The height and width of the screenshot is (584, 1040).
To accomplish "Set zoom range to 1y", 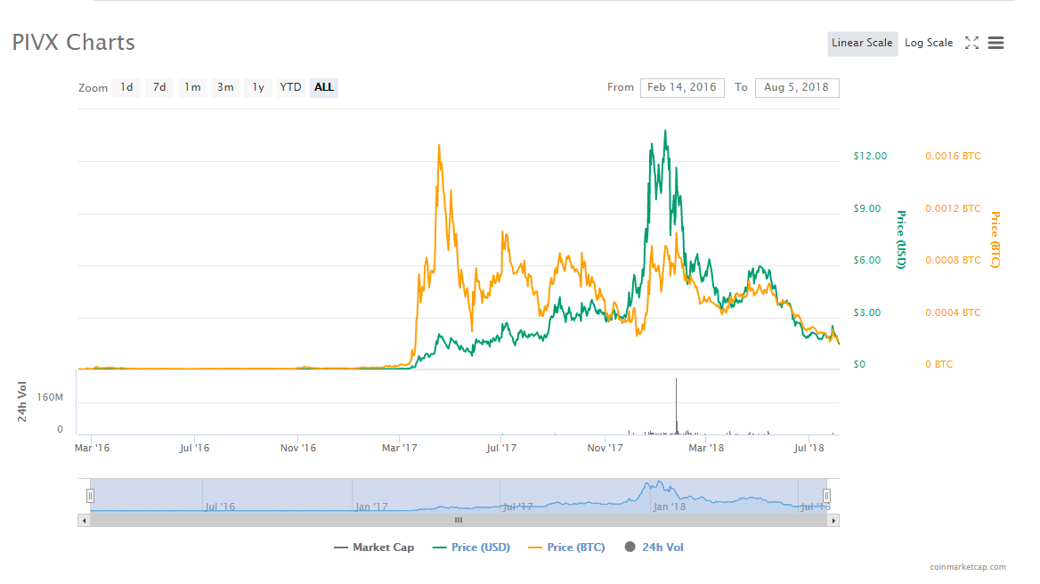I will (x=258, y=87).
